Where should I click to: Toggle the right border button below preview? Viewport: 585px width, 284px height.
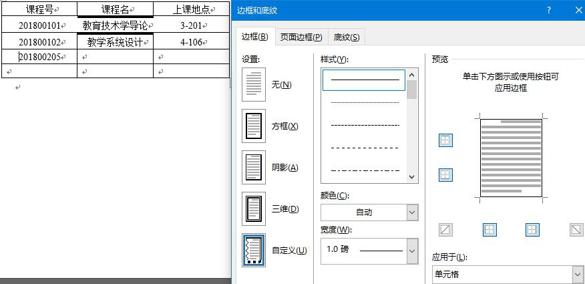[532, 230]
